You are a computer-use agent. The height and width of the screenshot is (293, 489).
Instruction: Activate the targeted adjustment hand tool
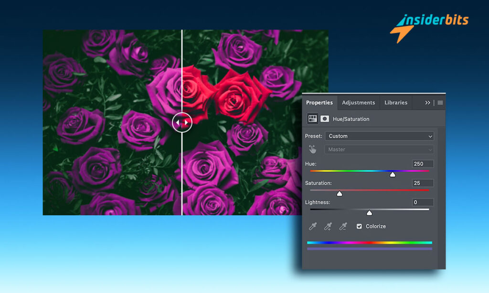(x=313, y=149)
